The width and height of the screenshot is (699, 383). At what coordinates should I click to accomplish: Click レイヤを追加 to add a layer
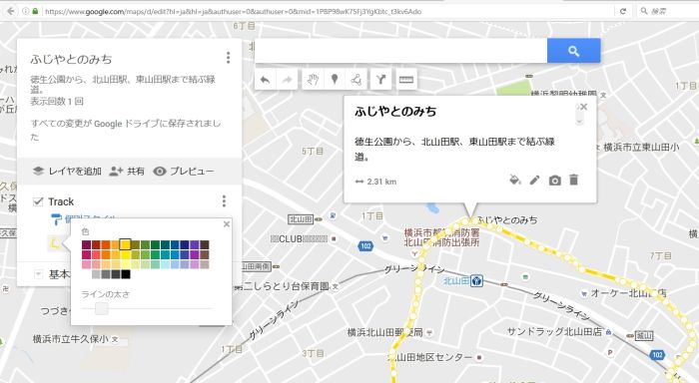click(67, 171)
